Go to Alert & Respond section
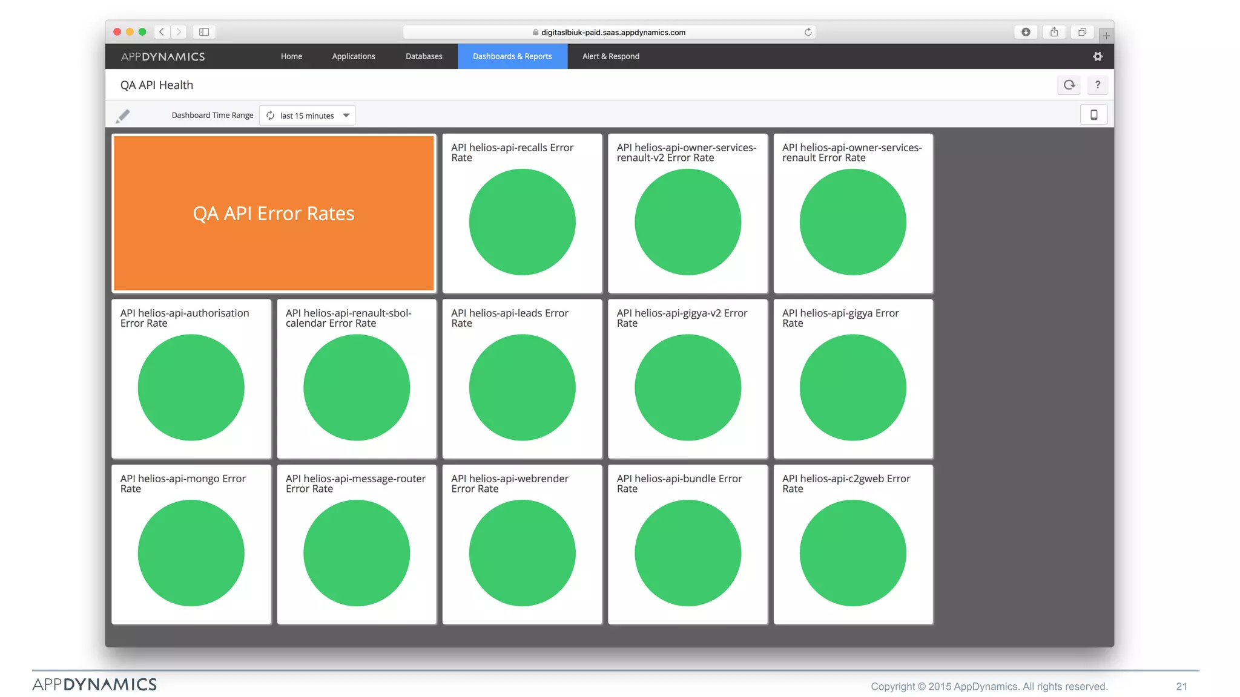The height and width of the screenshot is (697, 1240). tap(610, 56)
